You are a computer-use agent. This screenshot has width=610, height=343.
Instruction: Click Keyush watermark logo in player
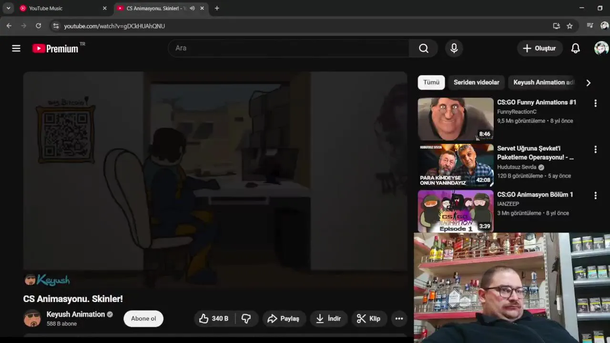tap(47, 280)
